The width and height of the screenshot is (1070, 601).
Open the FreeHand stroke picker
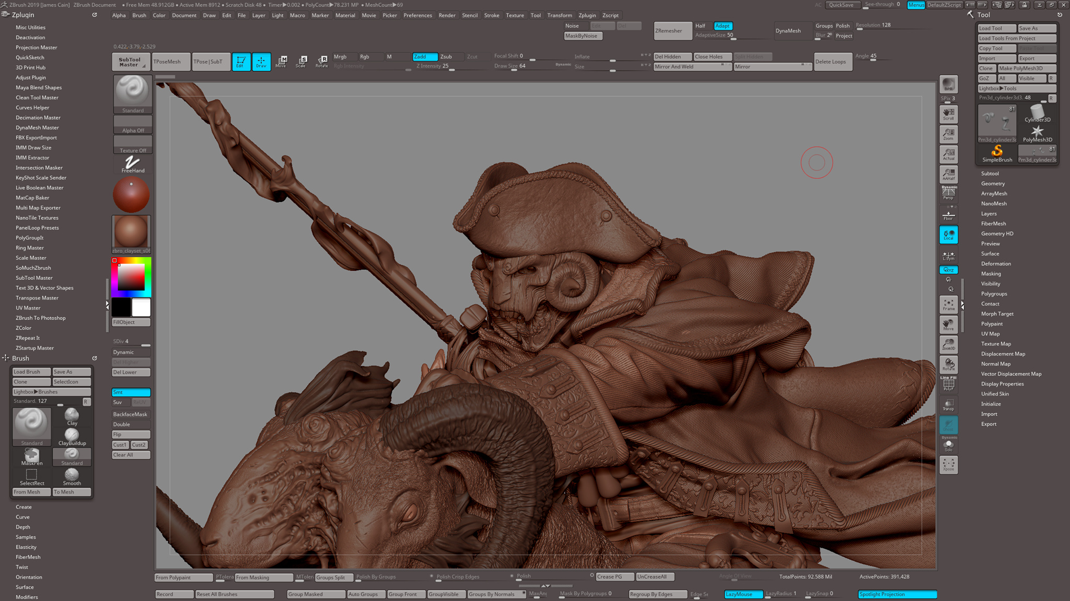coord(132,164)
